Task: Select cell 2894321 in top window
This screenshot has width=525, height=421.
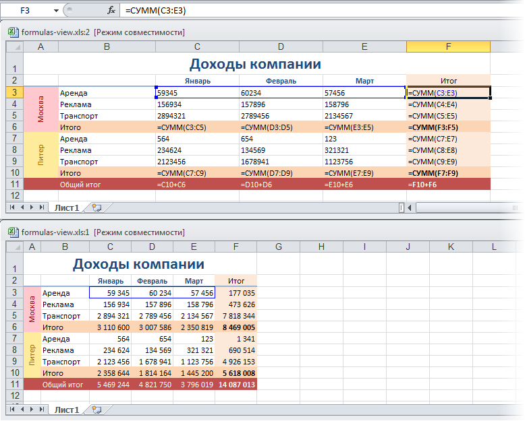Action: pos(197,116)
